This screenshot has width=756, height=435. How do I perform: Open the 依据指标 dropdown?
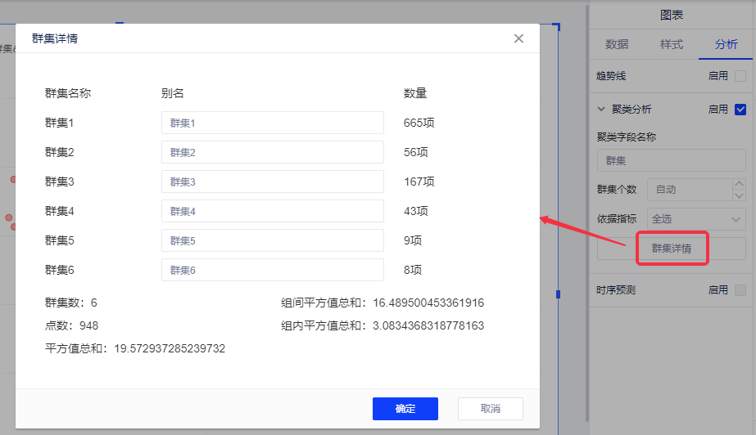pyautogui.click(x=696, y=219)
